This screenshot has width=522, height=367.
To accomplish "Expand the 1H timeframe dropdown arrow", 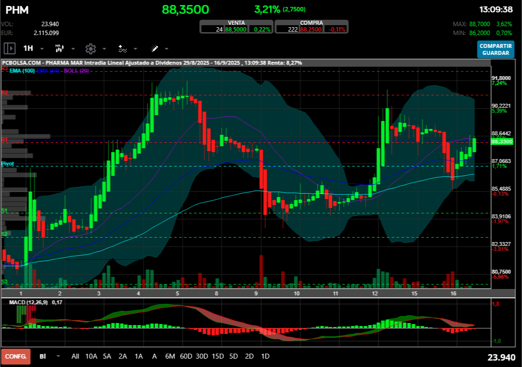I will pos(42,49).
